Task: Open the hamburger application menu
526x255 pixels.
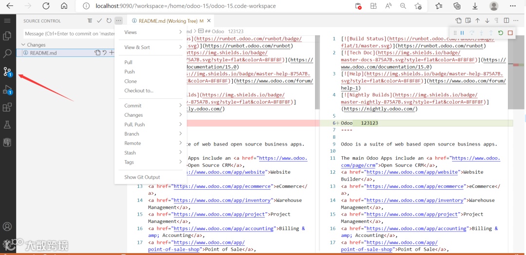Action: coord(7,21)
